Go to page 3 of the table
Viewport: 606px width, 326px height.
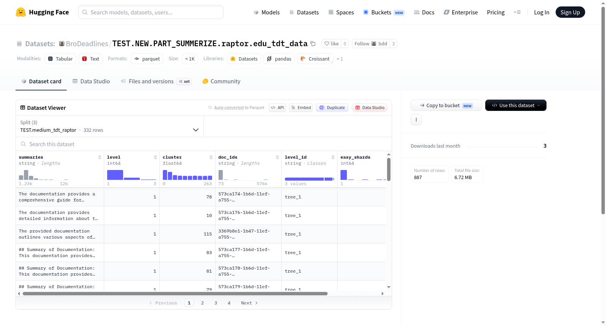coord(216,303)
